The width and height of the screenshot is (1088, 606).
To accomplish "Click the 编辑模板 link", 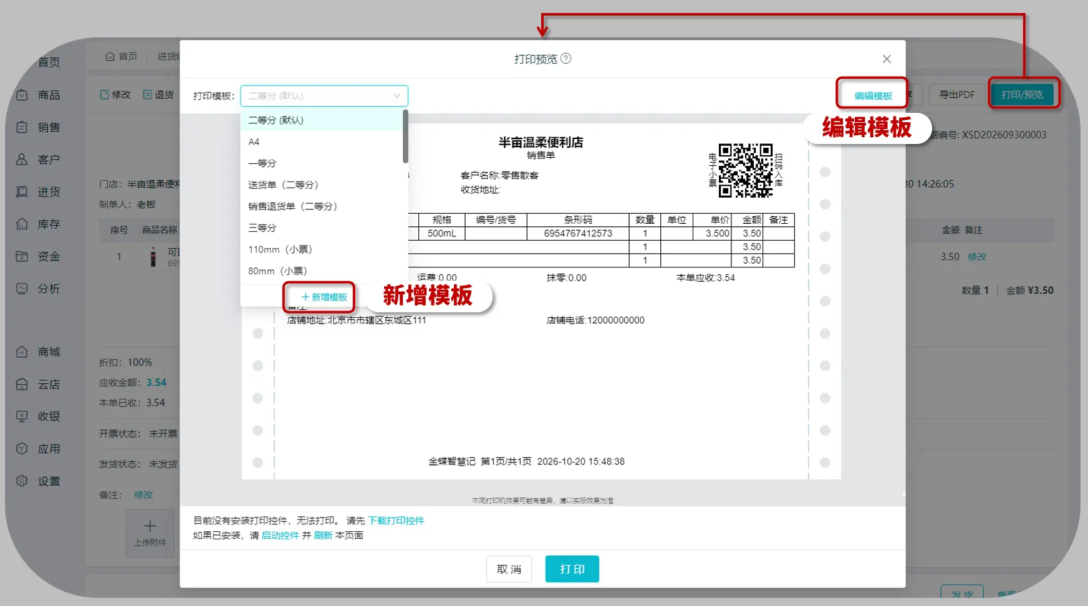I will pyautogui.click(x=873, y=96).
